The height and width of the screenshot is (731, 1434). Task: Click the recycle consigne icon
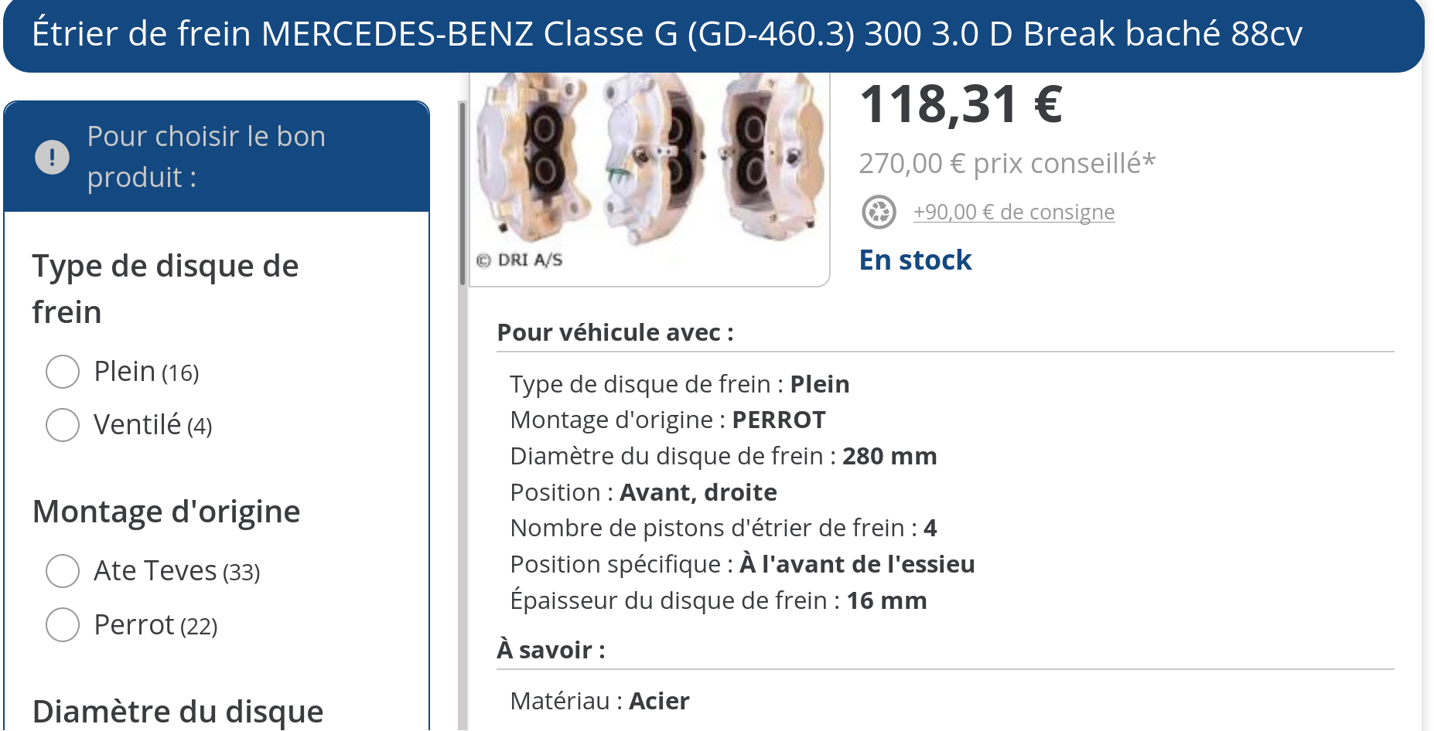[x=879, y=212]
